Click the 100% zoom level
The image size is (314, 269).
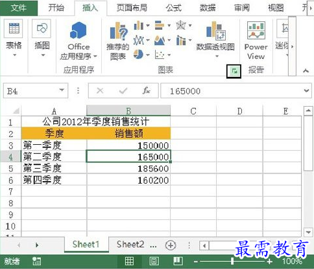(x=292, y=261)
